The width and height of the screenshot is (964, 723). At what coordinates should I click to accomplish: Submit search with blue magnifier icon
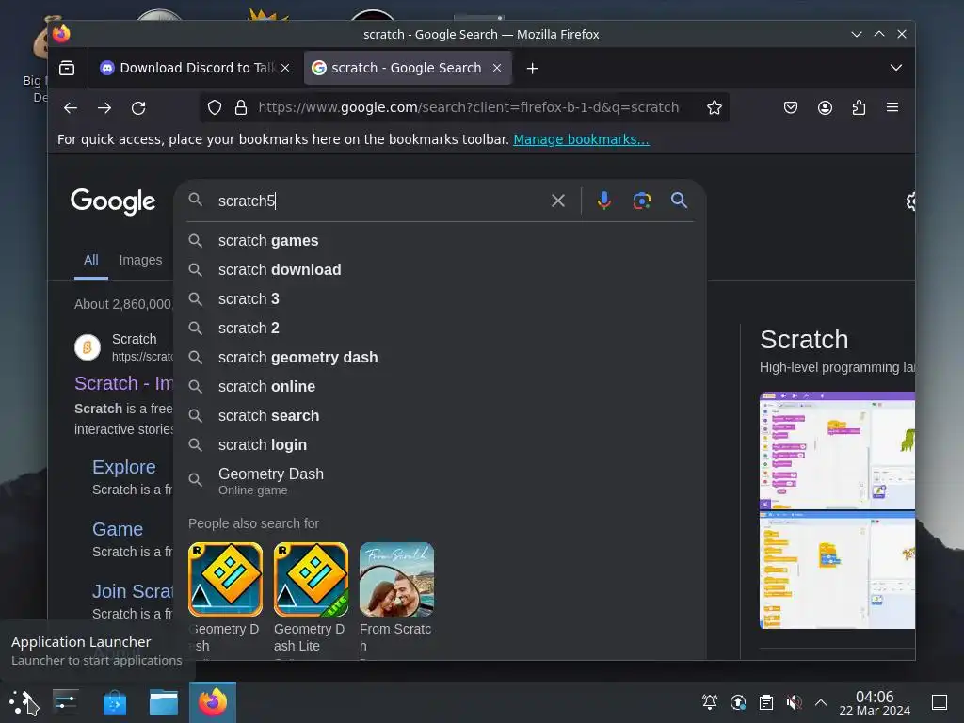tap(679, 200)
